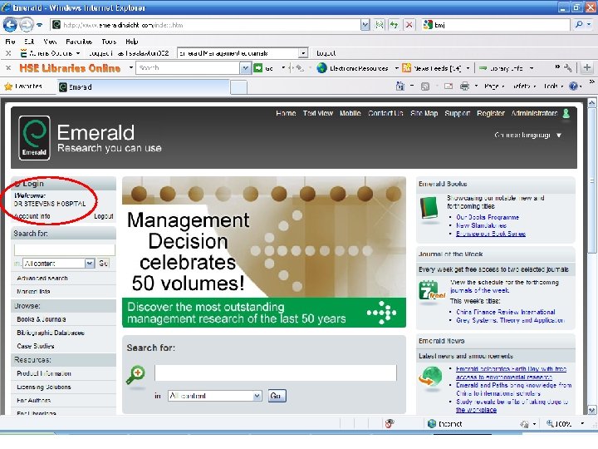Open the Favorites menu
598x449 pixels.
click(79, 42)
